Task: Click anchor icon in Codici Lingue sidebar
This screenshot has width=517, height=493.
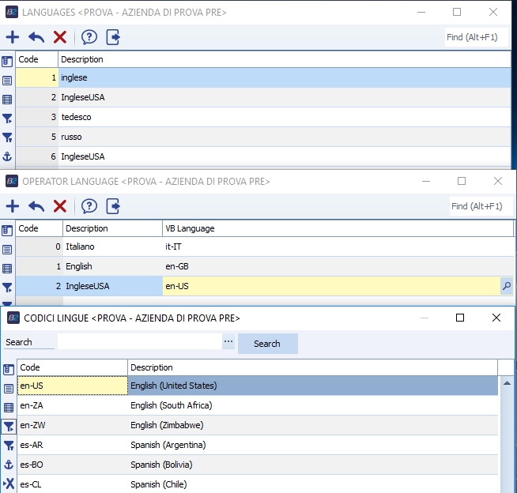Action: click(x=8, y=465)
